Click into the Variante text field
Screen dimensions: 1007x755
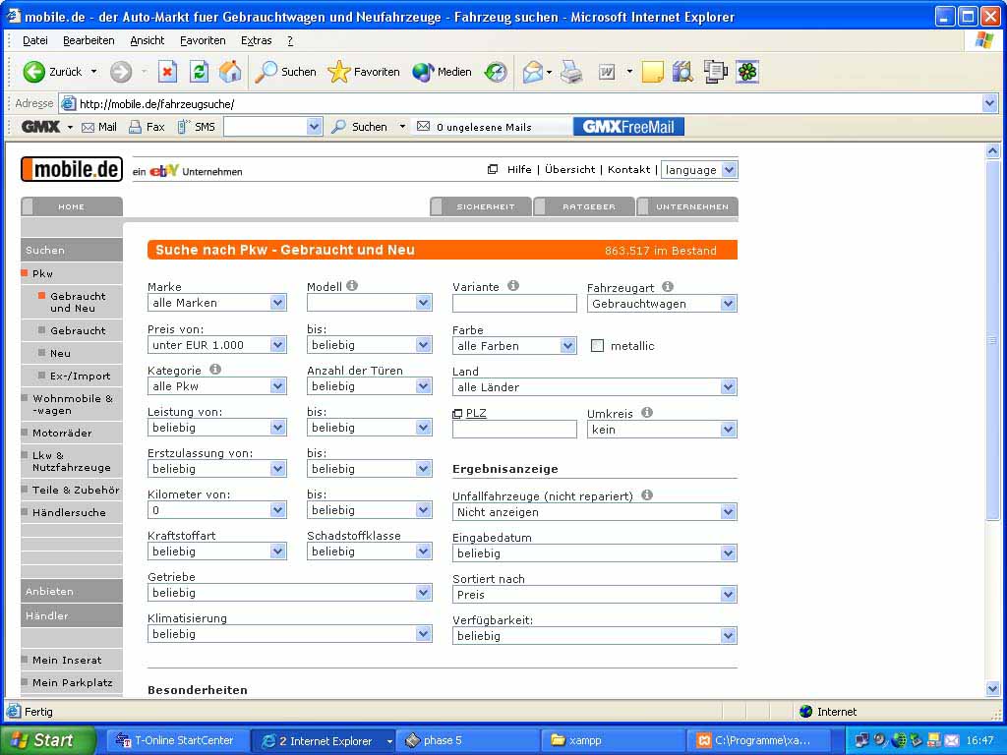point(514,304)
